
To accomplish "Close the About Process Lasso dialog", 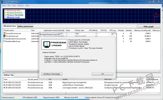I will [x=112, y=34].
